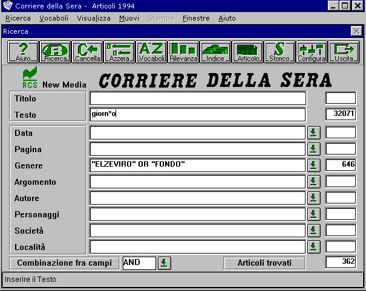Expand the Società field list arrow
366x291 pixels.
(x=314, y=231)
